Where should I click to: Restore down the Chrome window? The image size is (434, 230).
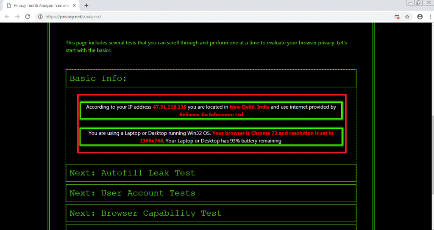tap(418, 3)
